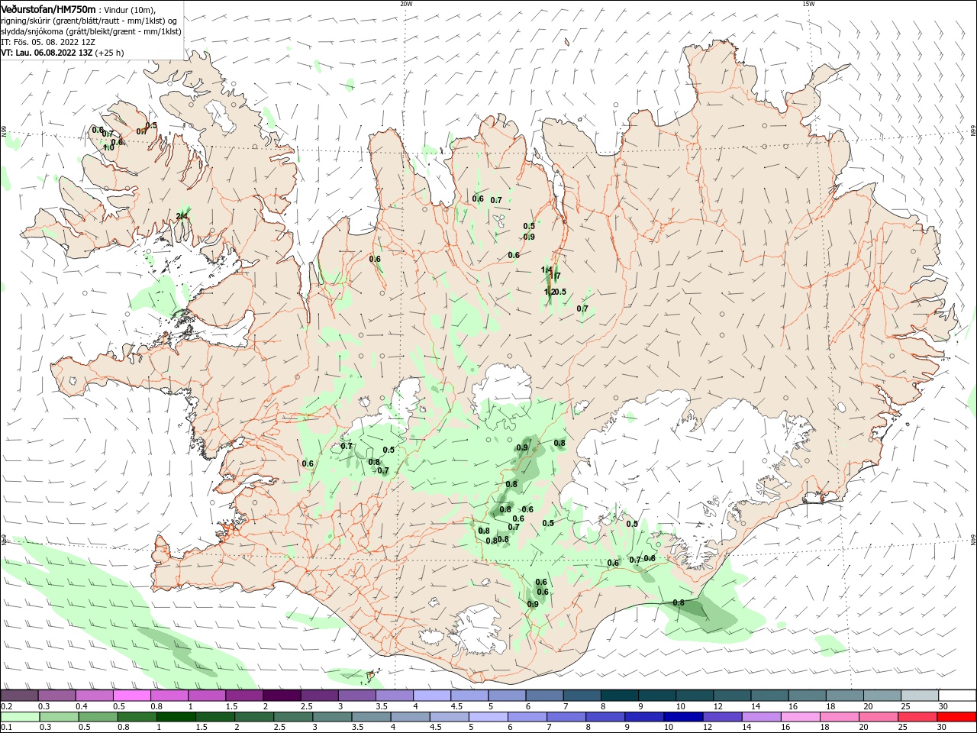Click the 1.7 precipitation value in the north
Screen dimensions: 977x733
point(555,276)
